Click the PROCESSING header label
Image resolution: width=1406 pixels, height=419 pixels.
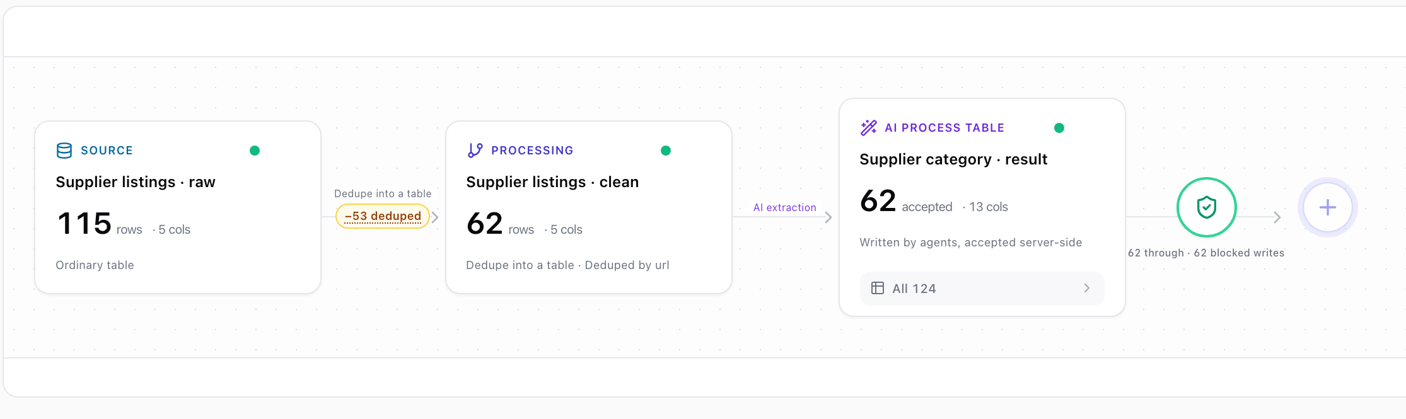(532, 151)
